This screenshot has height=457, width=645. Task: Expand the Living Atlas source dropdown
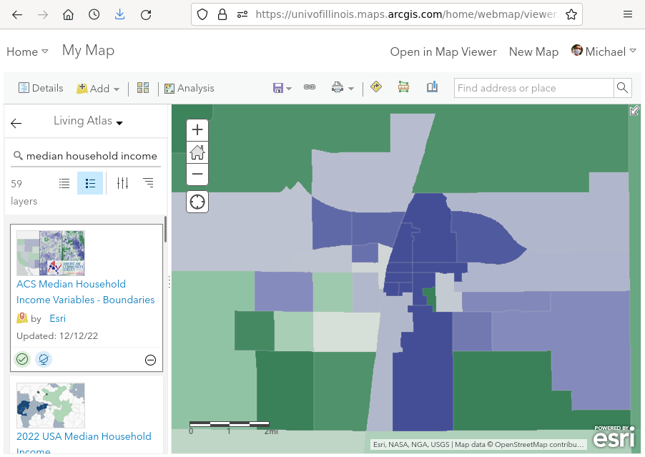coord(88,122)
